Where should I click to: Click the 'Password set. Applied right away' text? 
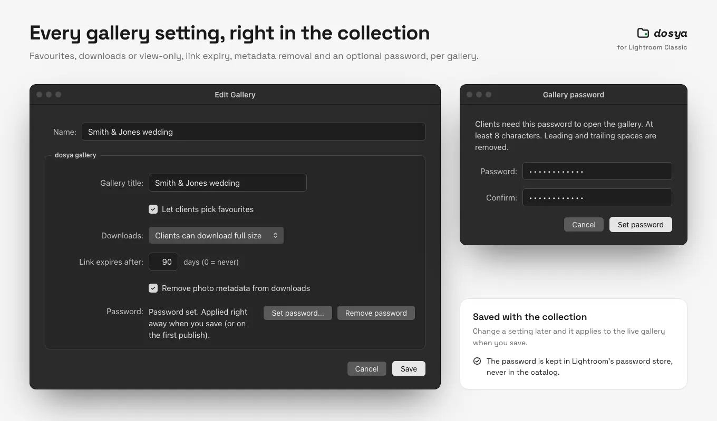198,324
